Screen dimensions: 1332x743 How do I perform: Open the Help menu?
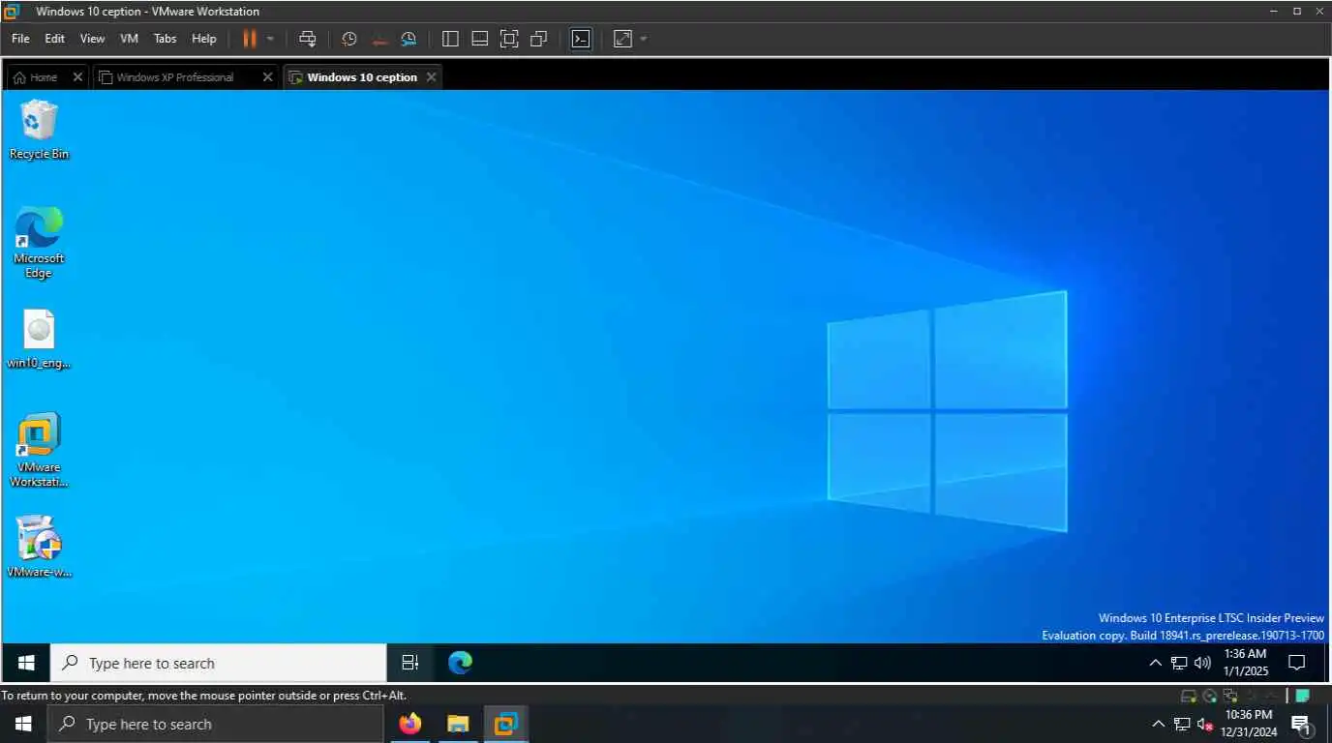[204, 39]
